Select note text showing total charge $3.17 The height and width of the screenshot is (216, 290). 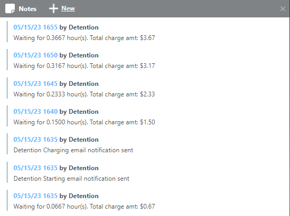84,66
